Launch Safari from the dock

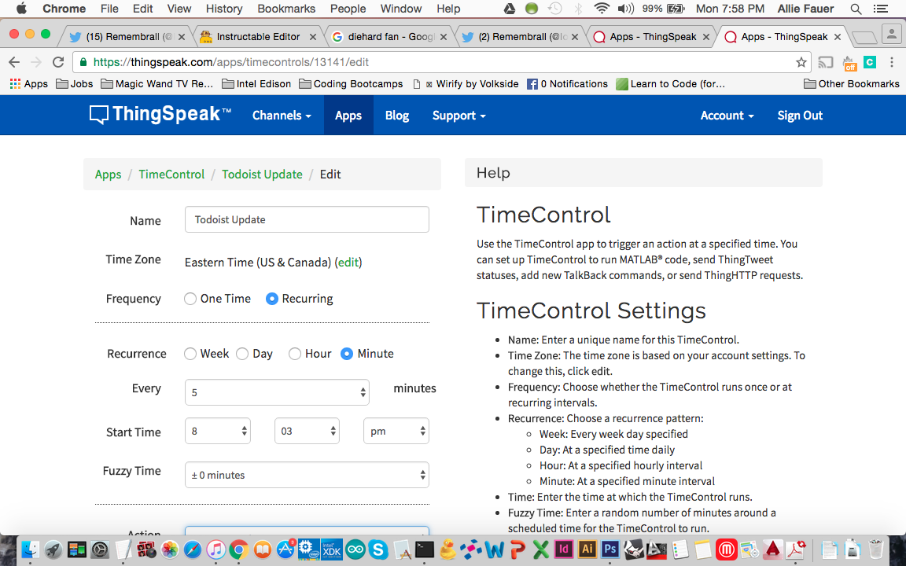point(193,549)
